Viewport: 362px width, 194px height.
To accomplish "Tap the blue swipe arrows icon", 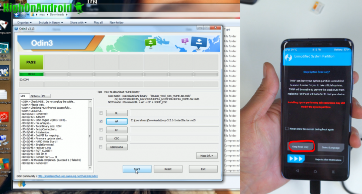I will tap(296, 159).
